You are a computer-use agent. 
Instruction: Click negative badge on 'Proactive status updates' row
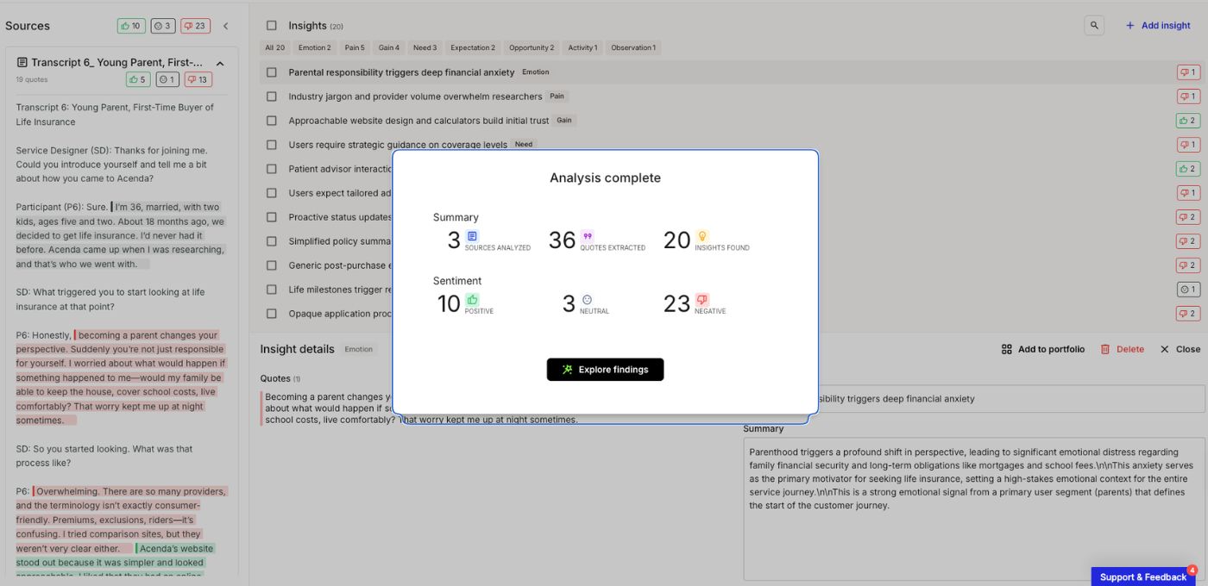[1188, 217]
